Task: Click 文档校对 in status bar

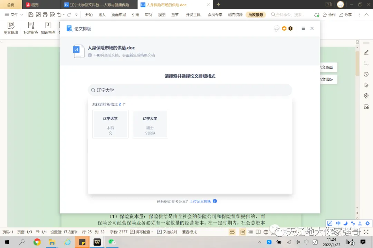Action: tap(167, 232)
